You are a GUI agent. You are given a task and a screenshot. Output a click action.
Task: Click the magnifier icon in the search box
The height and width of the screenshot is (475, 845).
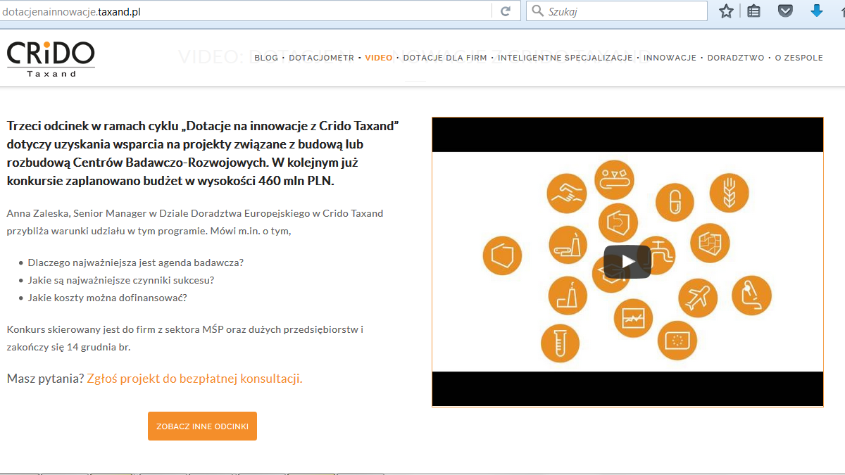point(537,11)
